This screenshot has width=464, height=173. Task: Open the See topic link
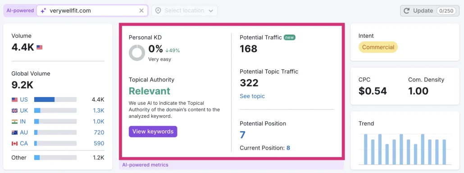[x=252, y=96]
